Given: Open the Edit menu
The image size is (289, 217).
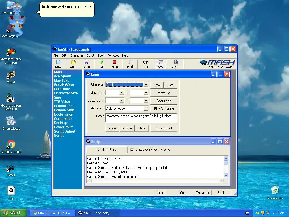Looking at the screenshot, I should [x=64, y=55].
